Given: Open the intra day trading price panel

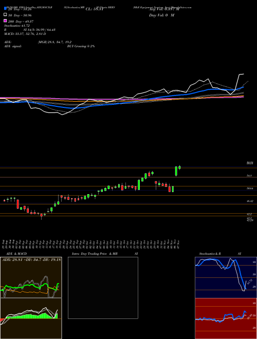Looking at the screenshot, I should point(103,288).
